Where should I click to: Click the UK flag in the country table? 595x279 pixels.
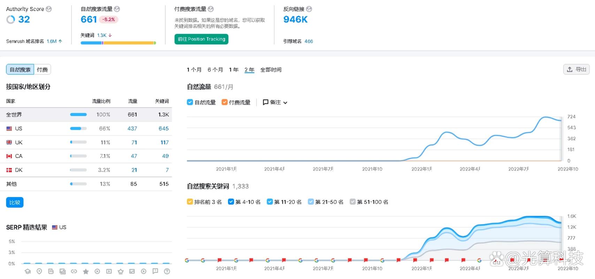click(9, 142)
